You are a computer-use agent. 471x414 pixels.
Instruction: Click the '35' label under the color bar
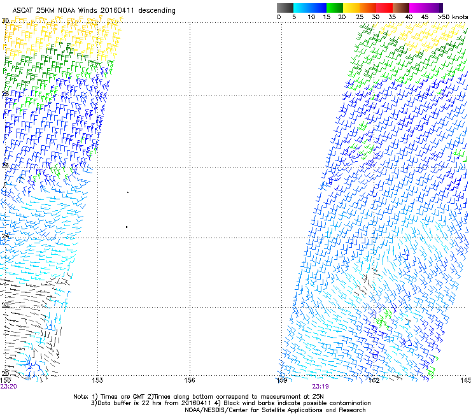tap(392, 17)
